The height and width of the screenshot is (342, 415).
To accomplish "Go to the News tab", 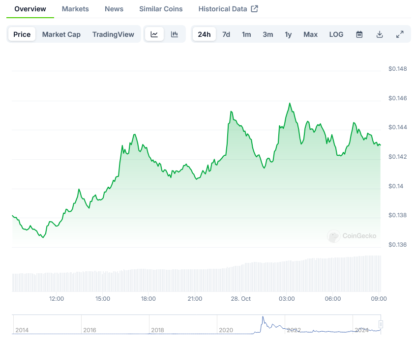I will click(x=114, y=9).
